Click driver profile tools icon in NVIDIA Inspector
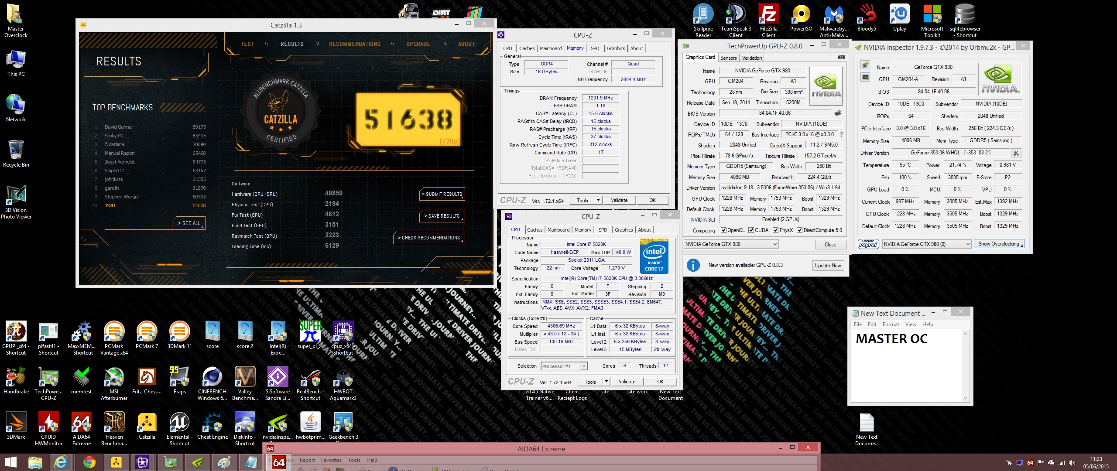The image size is (1117, 471). 1016,153
